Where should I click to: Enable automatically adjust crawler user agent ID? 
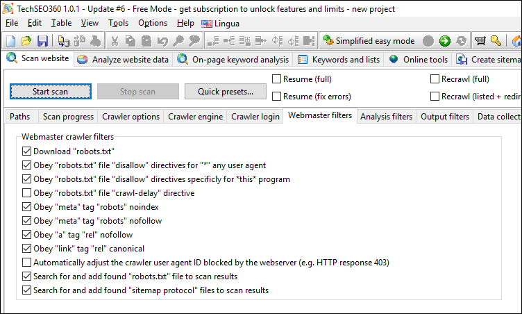27,263
